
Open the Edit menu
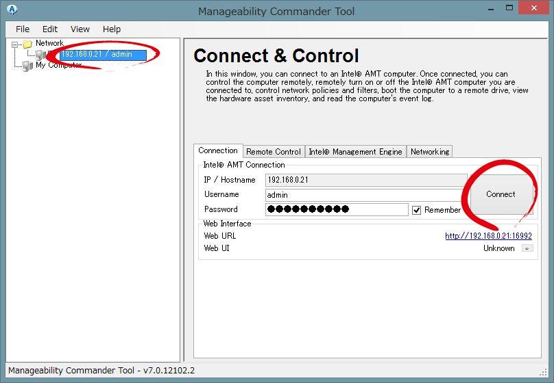point(50,29)
